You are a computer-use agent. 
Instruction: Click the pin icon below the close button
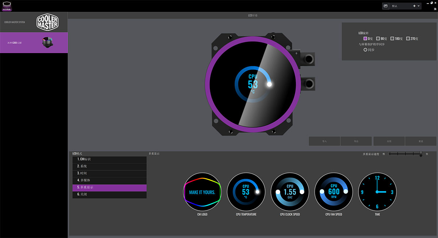tap(435, 9)
